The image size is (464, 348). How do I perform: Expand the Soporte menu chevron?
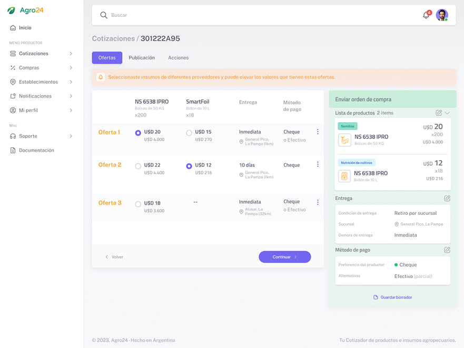(x=71, y=136)
